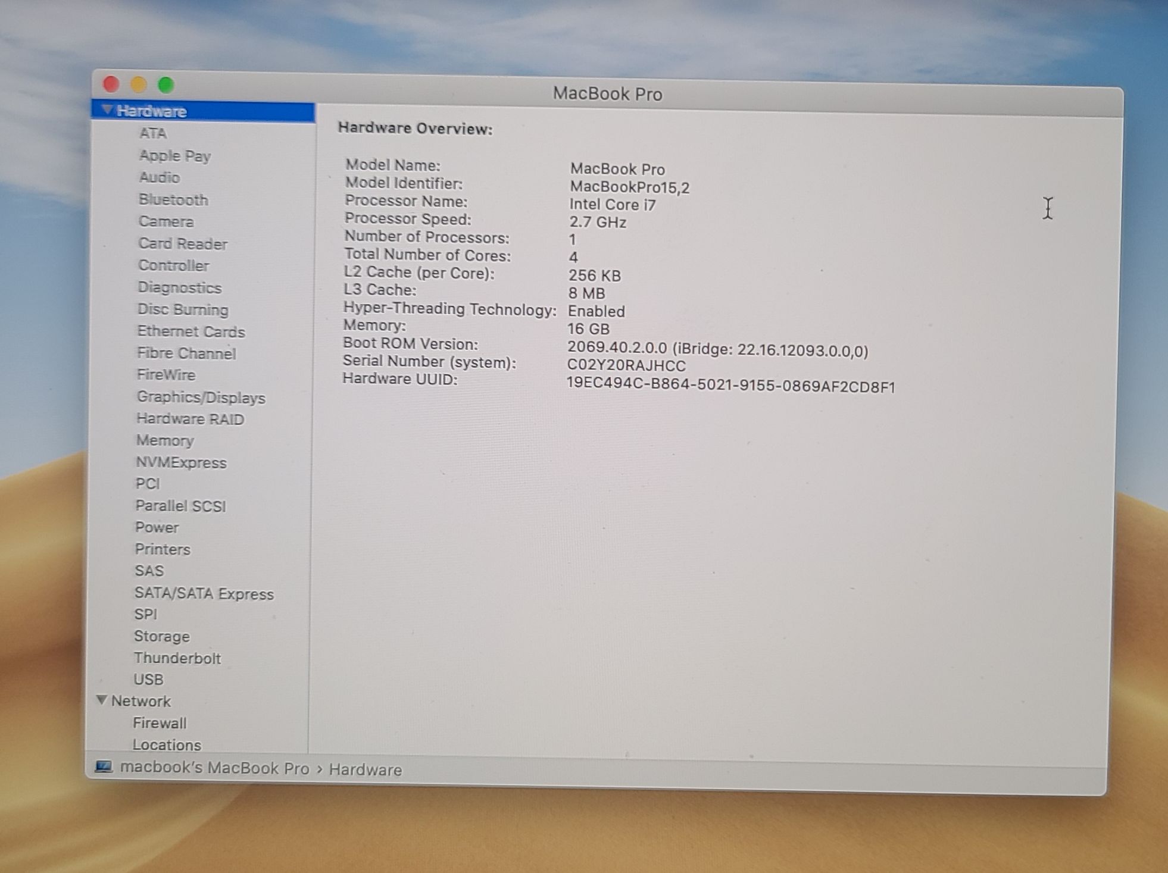The width and height of the screenshot is (1168, 873).
Task: Click Hardware in the bottom path bar
Action: 365,770
